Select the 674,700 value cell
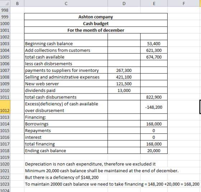Screen dimensions: 201x192 pyautogui.click(x=154, y=57)
